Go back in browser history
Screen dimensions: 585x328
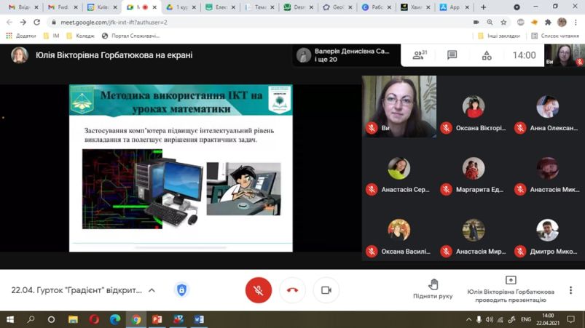click(9, 23)
